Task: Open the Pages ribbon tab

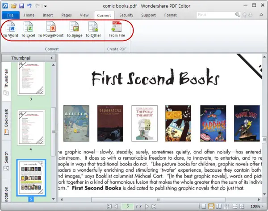Action: (x=67, y=15)
